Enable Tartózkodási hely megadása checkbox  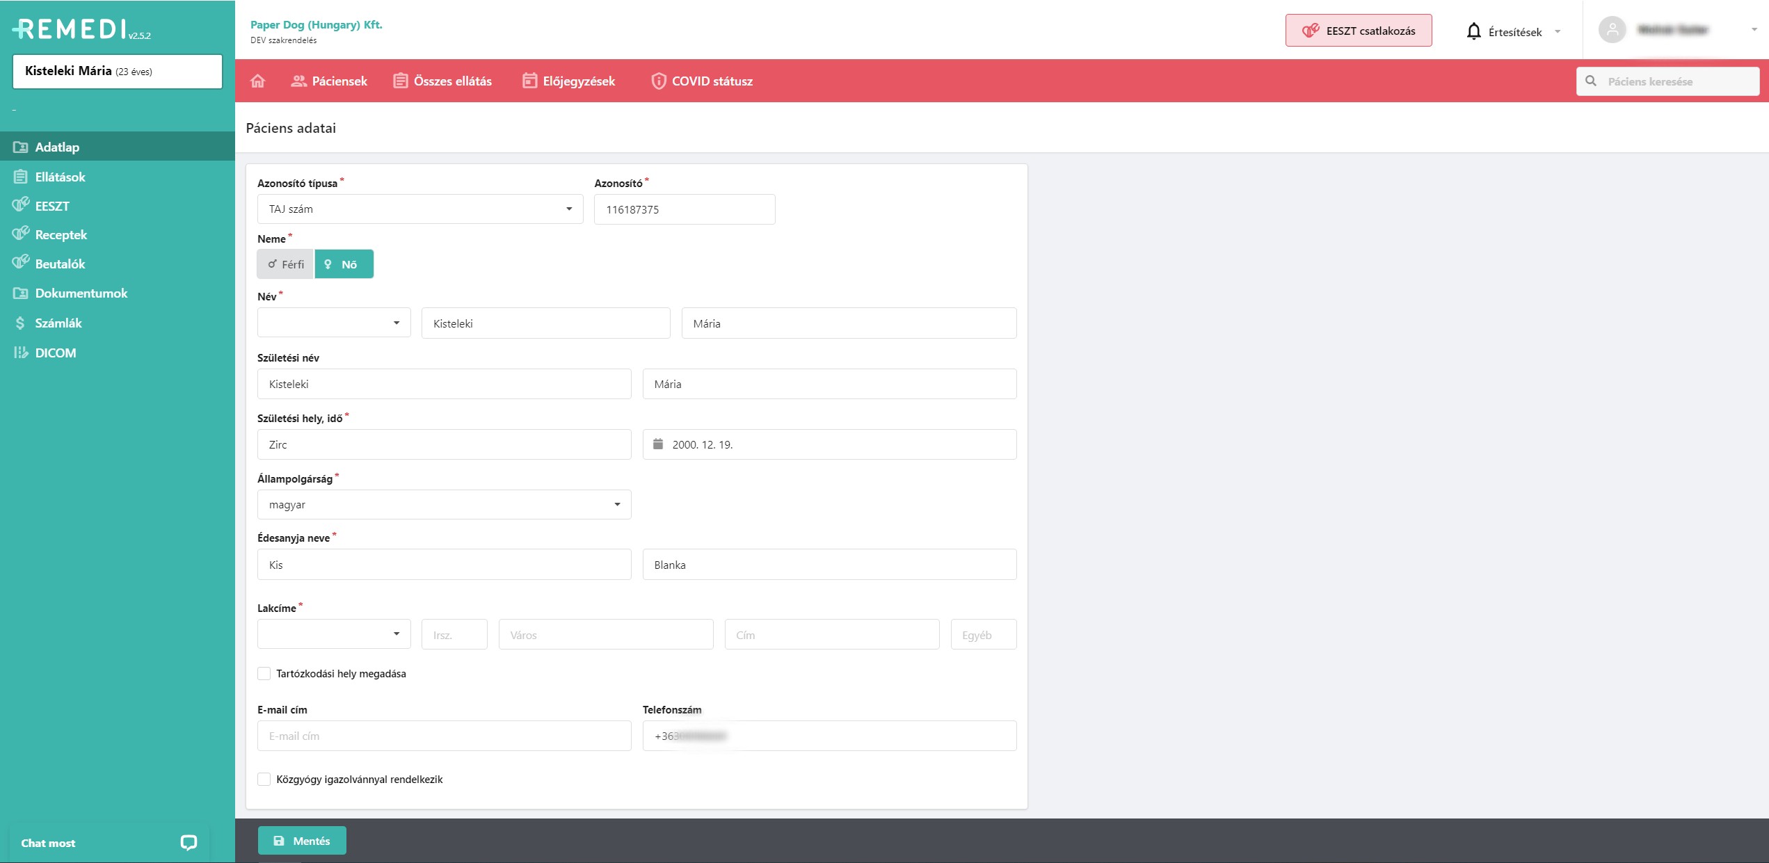pos(264,673)
